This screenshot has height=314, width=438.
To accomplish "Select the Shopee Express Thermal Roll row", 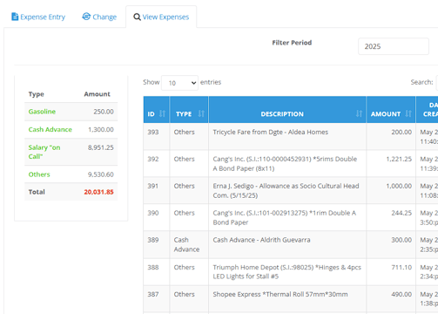I will (x=291, y=298).
